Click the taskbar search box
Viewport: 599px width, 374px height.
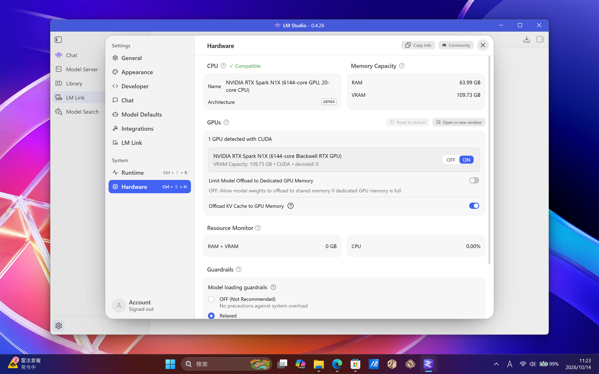226,364
